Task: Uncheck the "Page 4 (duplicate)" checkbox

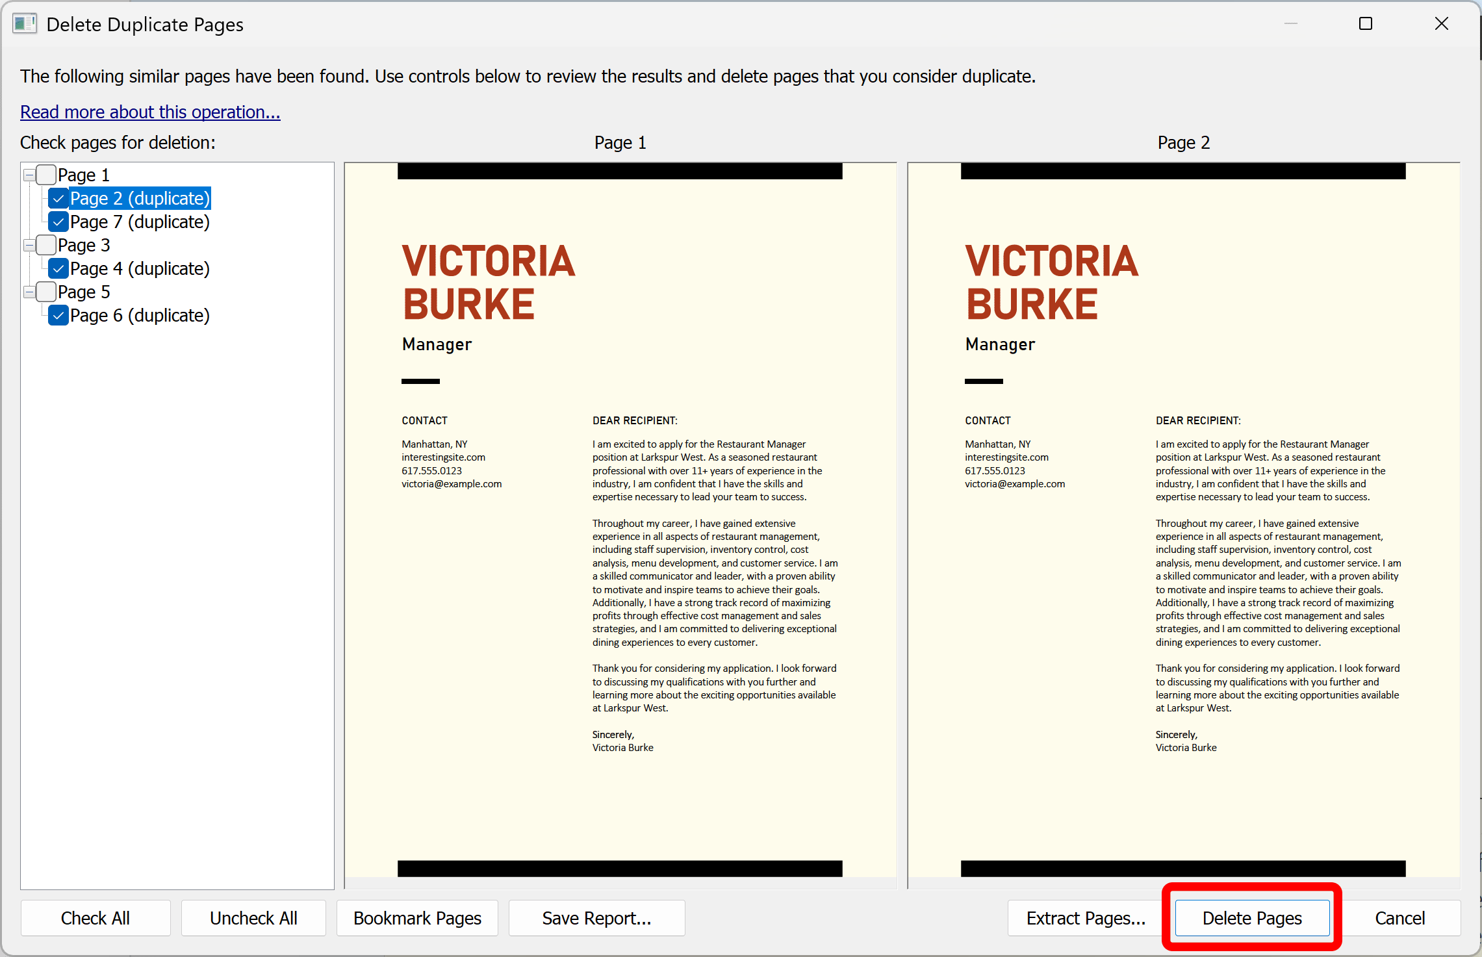Action: (58, 268)
